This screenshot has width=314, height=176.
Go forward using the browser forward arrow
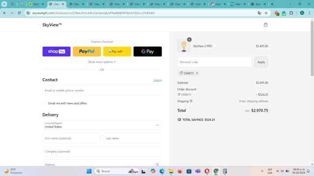coord(12,13)
